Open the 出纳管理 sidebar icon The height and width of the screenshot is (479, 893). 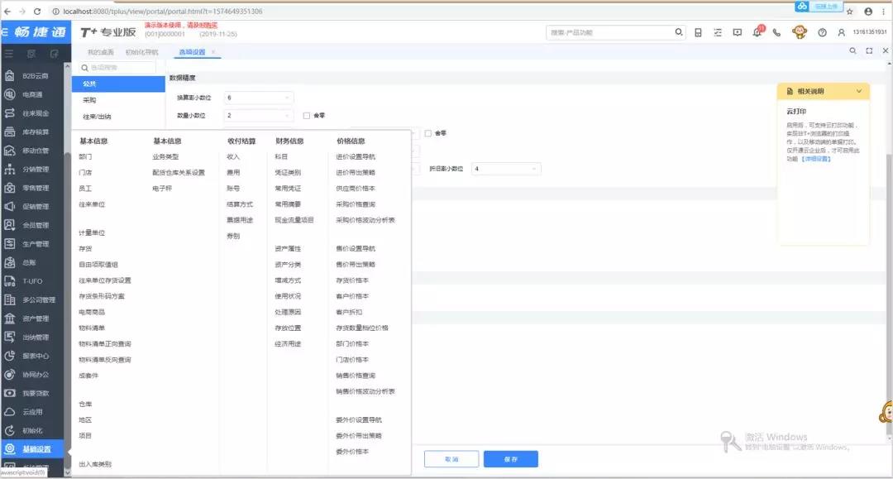pyautogui.click(x=10, y=338)
